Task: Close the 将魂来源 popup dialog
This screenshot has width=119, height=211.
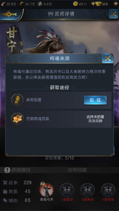Action: click(108, 59)
